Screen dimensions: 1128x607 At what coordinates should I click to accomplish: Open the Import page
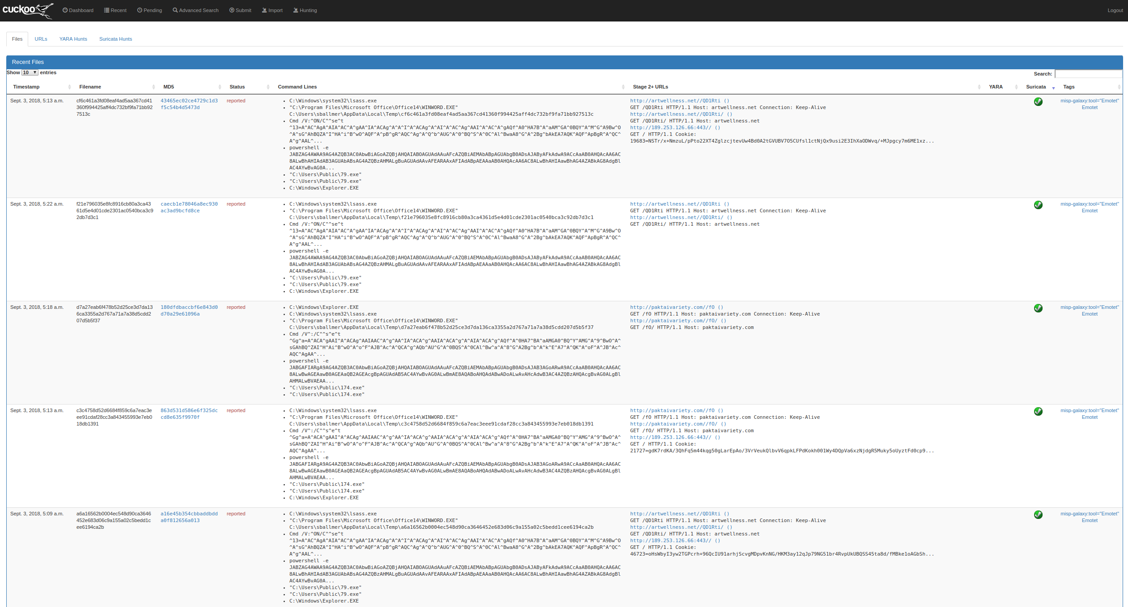pos(272,10)
